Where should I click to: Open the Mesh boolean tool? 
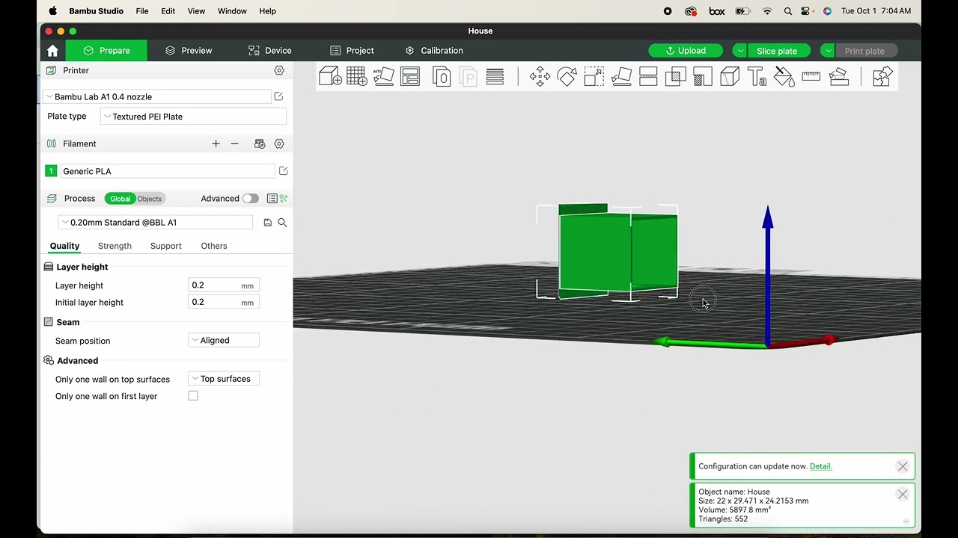(x=675, y=77)
